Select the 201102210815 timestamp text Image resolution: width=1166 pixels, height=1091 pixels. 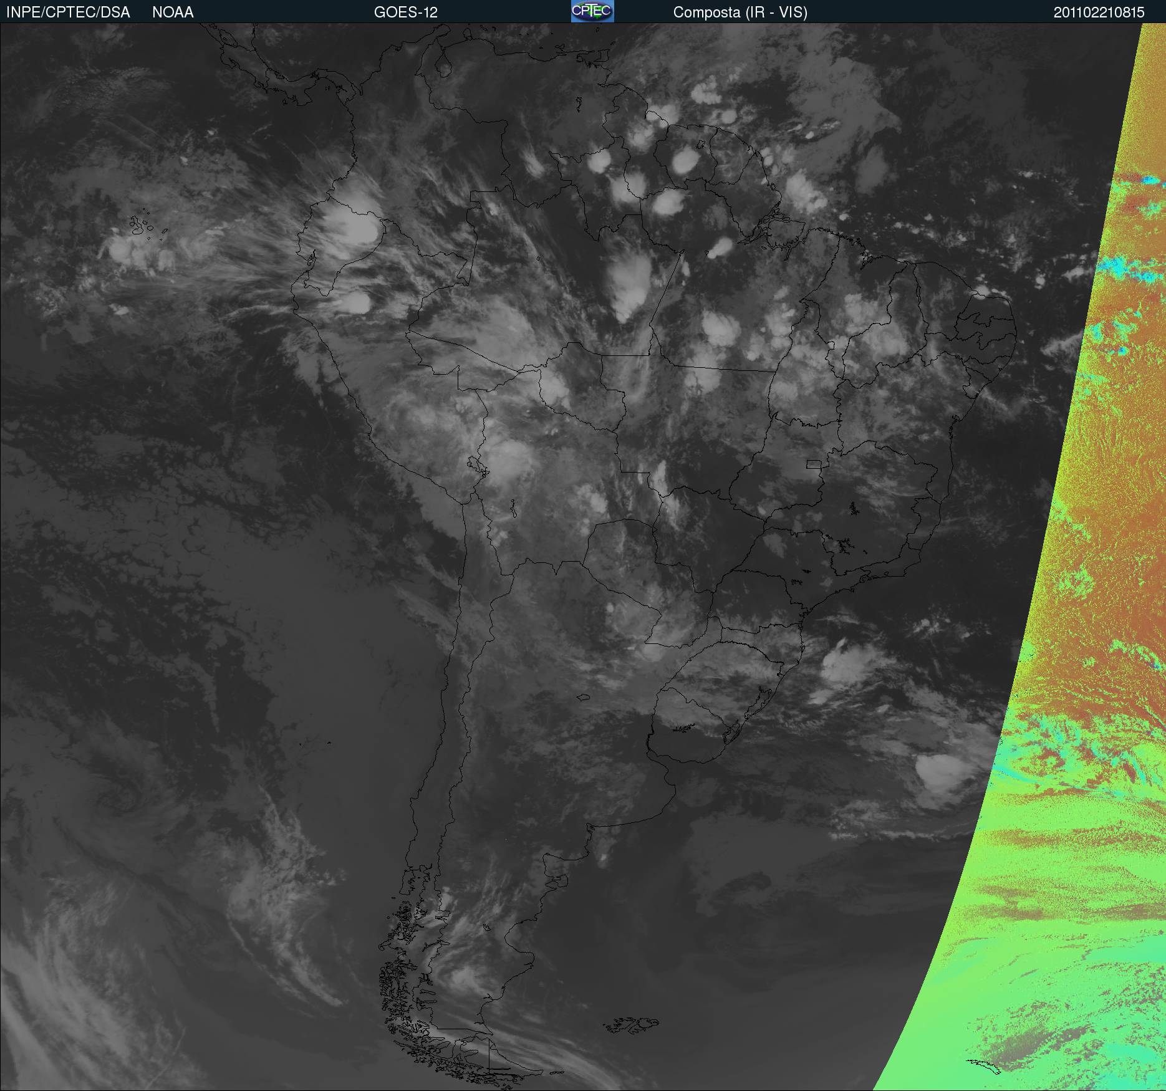click(1099, 12)
